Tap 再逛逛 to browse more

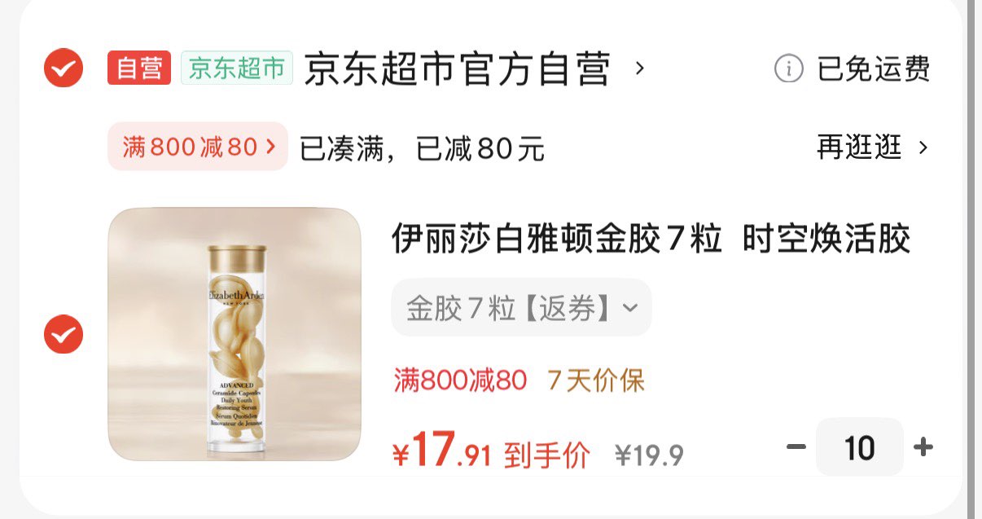pyautogui.click(x=859, y=147)
